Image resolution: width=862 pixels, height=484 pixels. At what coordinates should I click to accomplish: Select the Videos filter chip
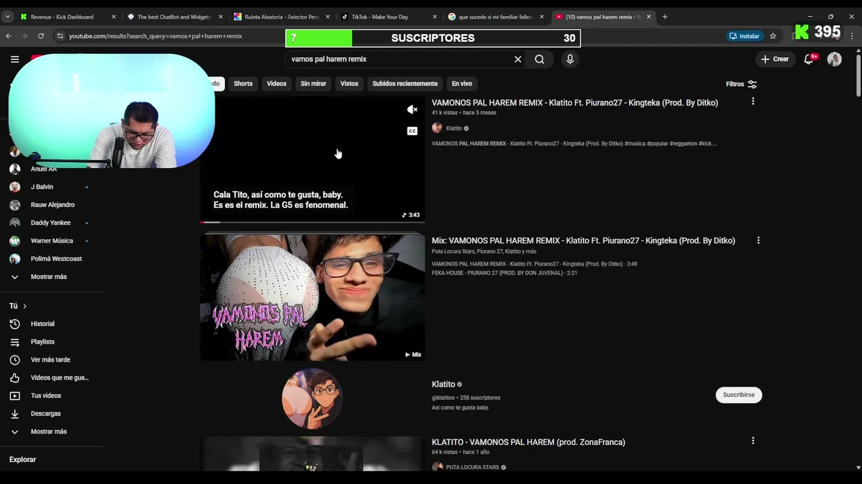tap(277, 83)
